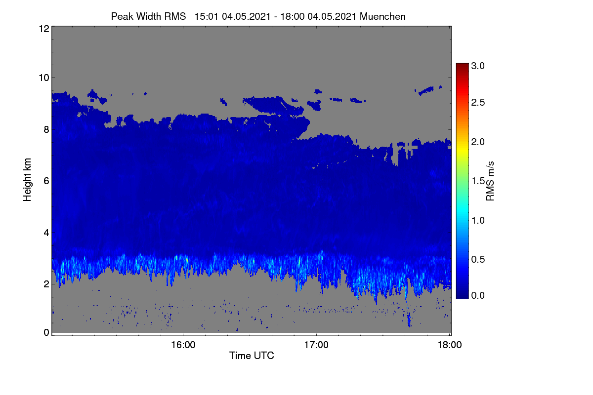Click the height axis tick label 0
This screenshot has width=593, height=395.
[x=46, y=332]
